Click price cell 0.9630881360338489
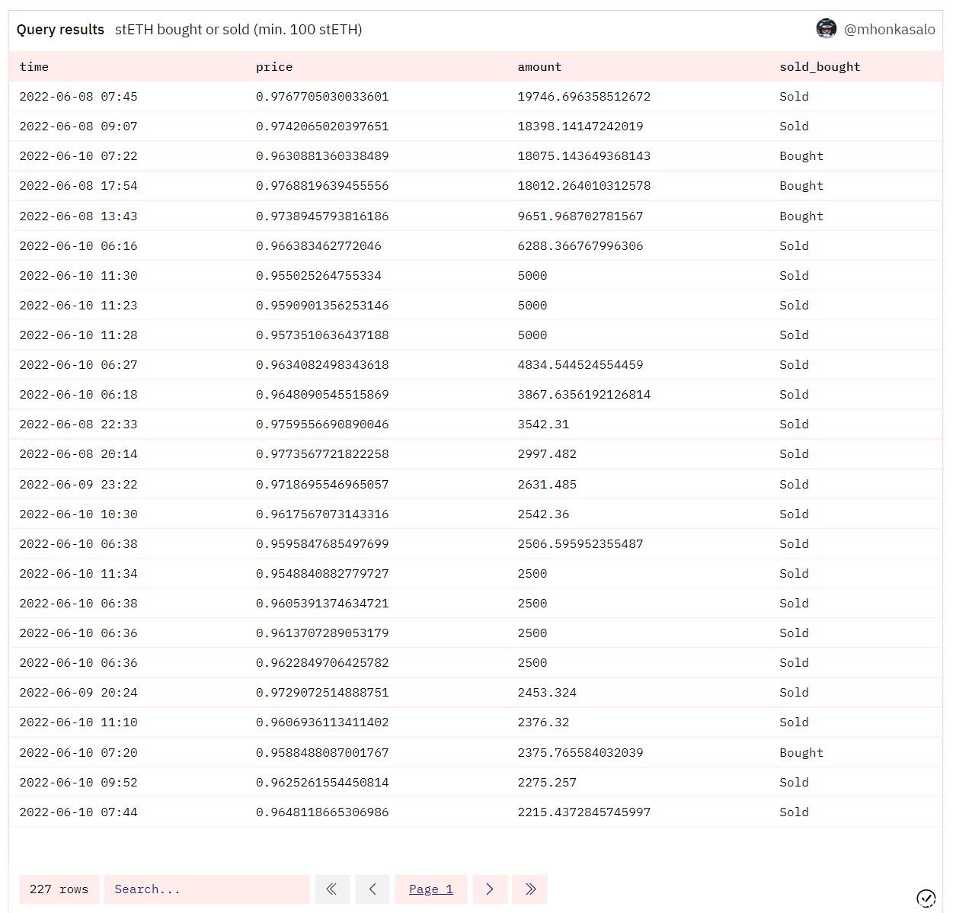The height and width of the screenshot is (913, 956). (322, 156)
